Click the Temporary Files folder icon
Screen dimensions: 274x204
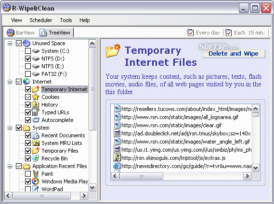[36, 151]
